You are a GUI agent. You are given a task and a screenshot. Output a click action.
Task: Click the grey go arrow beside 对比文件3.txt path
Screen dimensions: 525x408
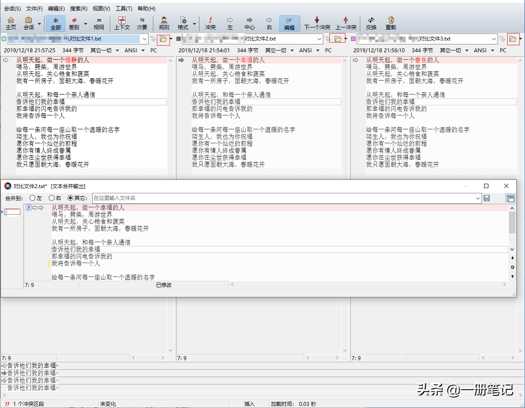502,39
